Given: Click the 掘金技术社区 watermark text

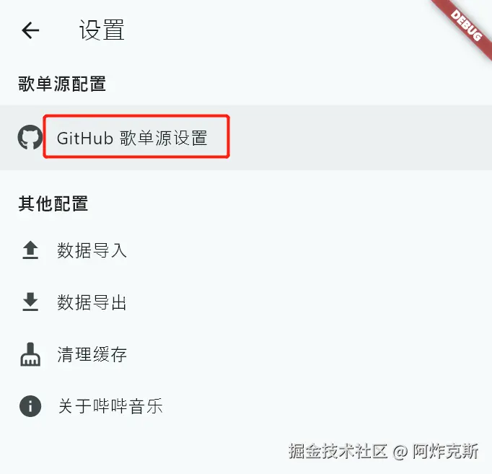Looking at the screenshot, I should click(x=338, y=452).
